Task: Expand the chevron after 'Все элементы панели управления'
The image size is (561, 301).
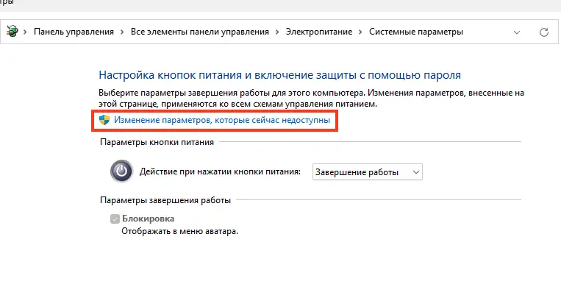Action: point(277,32)
